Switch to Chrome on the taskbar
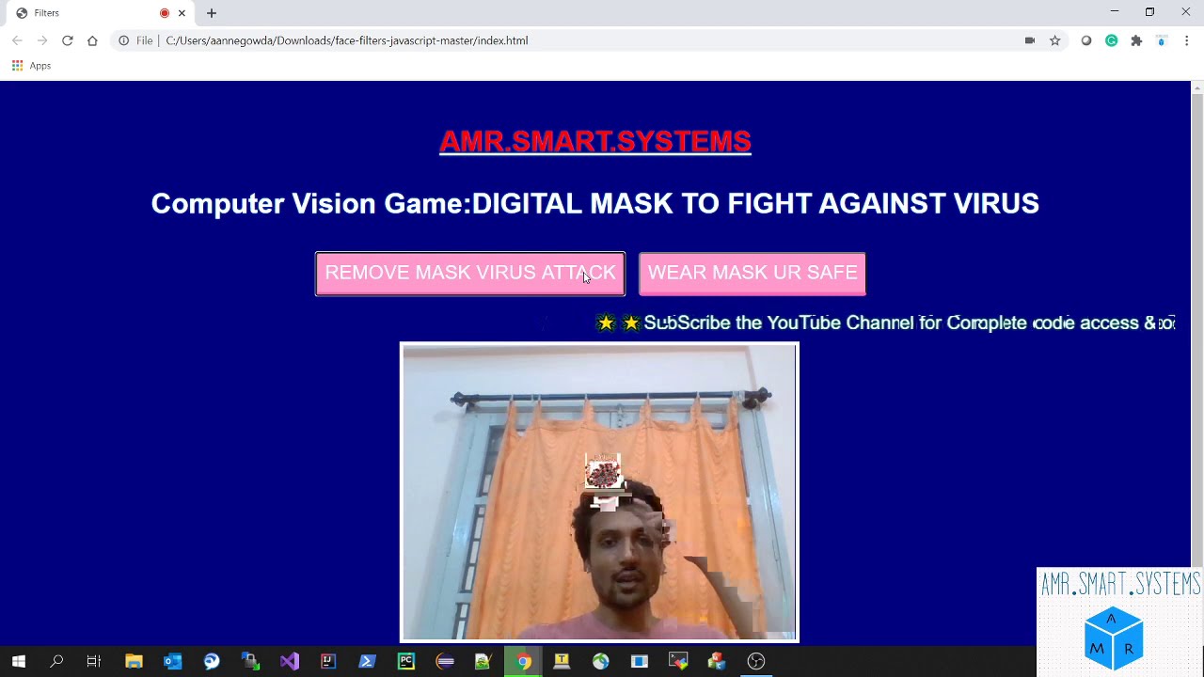This screenshot has height=677, width=1204. tap(523, 661)
